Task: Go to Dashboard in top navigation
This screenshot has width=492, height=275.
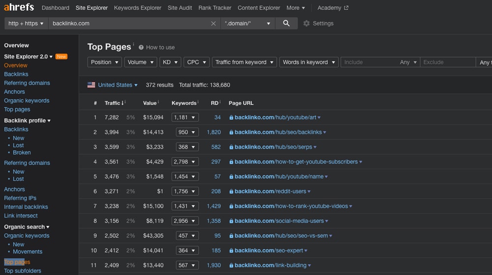Action: (x=56, y=8)
